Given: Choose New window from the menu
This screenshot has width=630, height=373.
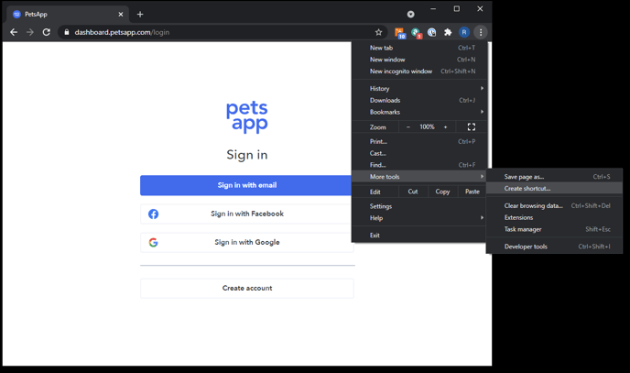Looking at the screenshot, I should [x=419, y=60].
